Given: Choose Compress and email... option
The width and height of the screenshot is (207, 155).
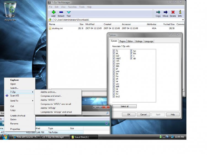Looking at the screenshot, I should [x=51, y=96].
